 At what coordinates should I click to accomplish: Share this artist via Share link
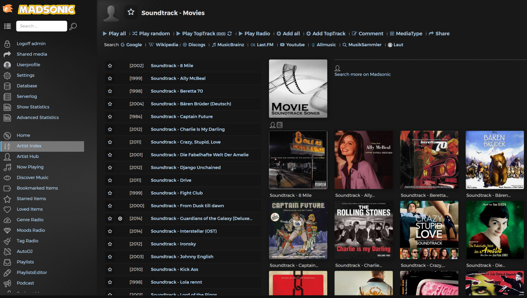point(439,33)
